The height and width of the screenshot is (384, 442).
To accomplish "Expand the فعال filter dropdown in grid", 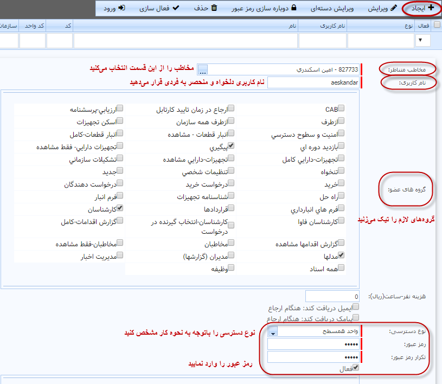I will click(421, 41).
